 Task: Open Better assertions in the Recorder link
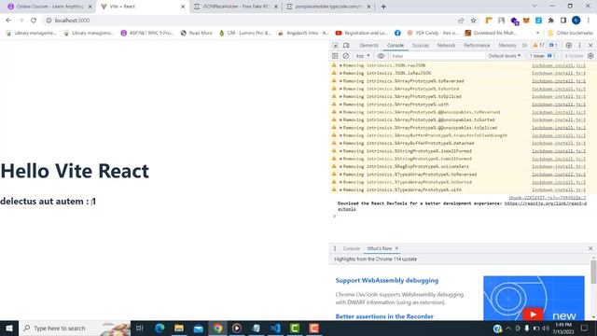point(384,316)
